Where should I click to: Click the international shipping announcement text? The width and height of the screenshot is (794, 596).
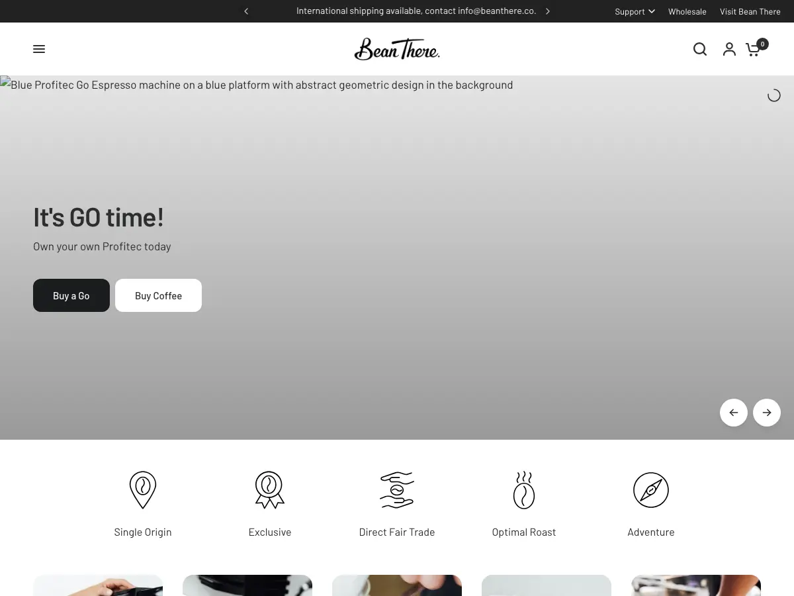point(416,11)
